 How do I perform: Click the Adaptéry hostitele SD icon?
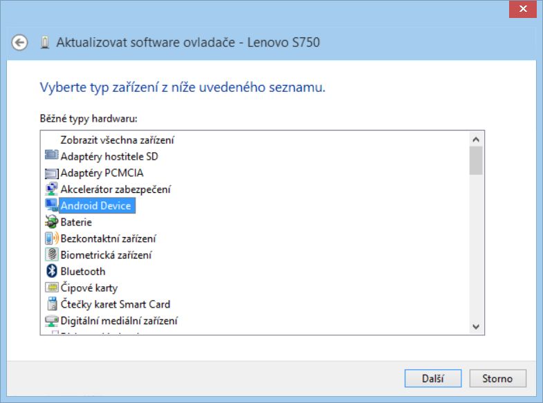[x=52, y=155]
